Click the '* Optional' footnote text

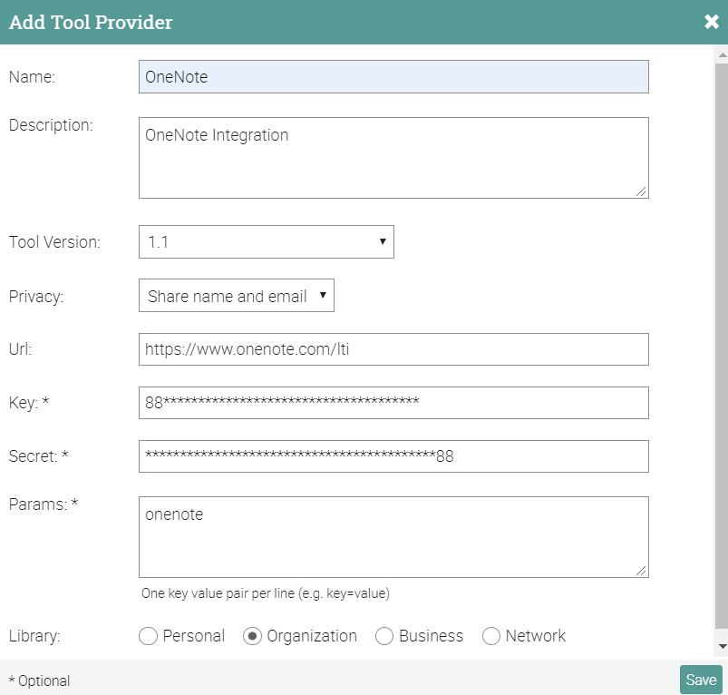coord(40,680)
